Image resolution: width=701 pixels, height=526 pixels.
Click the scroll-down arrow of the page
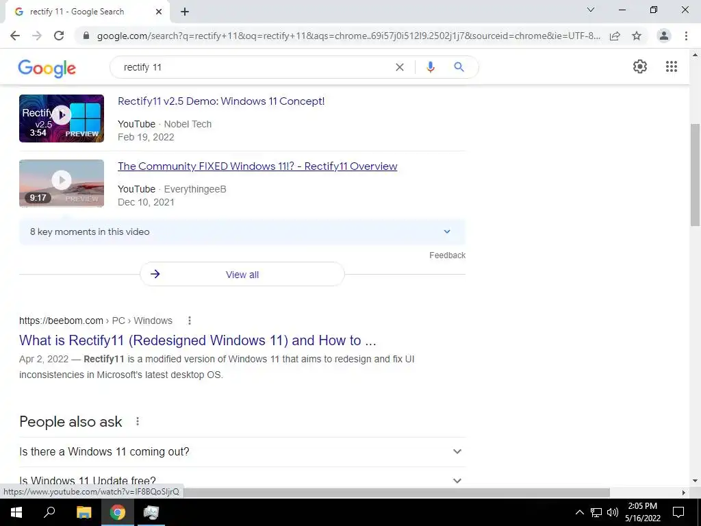tap(696, 481)
